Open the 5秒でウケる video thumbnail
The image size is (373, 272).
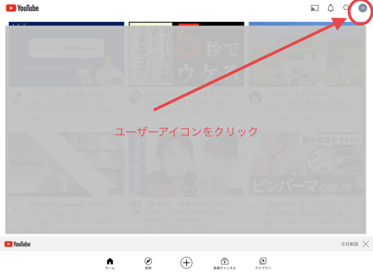(186, 55)
